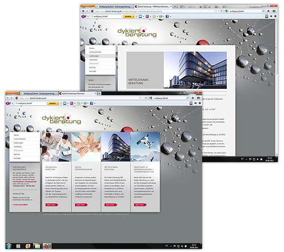Follow the 'Jetzt anmelden' newsletter link
Viewport: 284px width, 252px height.
21,205
